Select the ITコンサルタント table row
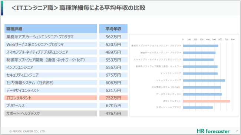Viewport: 241px width, 135px height. point(51,98)
